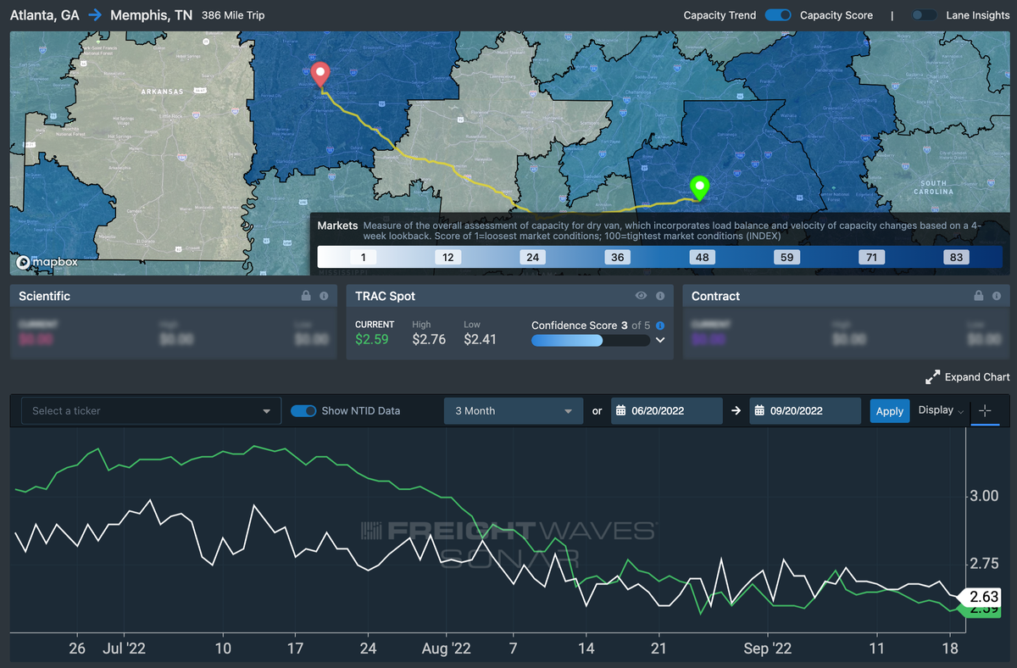This screenshot has height=668, width=1017.
Task: Click the calendar icon beside 09/20/2022
Action: click(x=759, y=411)
